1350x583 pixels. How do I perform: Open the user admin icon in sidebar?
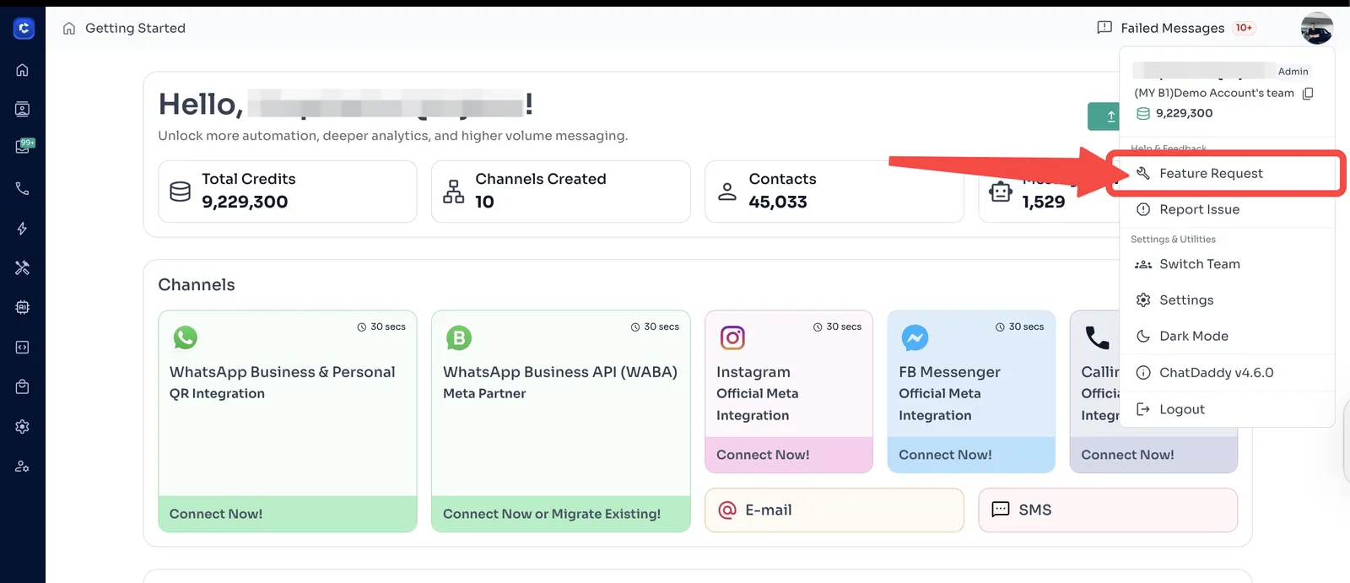[x=23, y=467]
